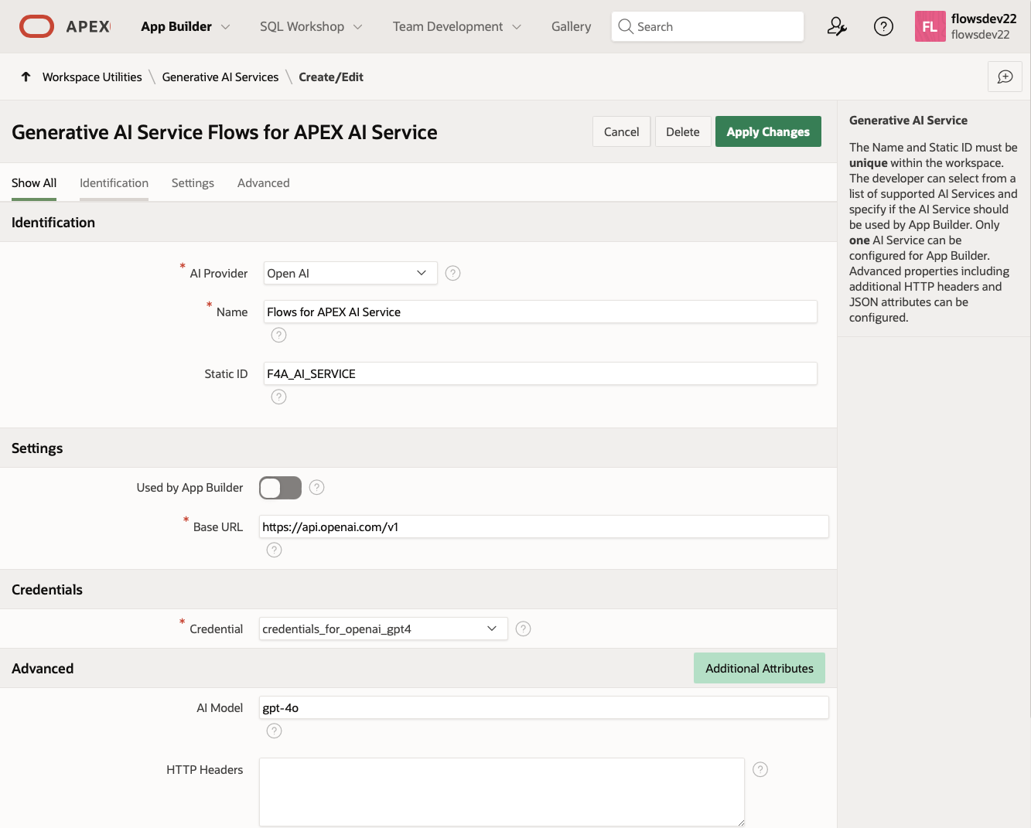Open help for Name field
This screenshot has height=828, width=1031.
(279, 335)
